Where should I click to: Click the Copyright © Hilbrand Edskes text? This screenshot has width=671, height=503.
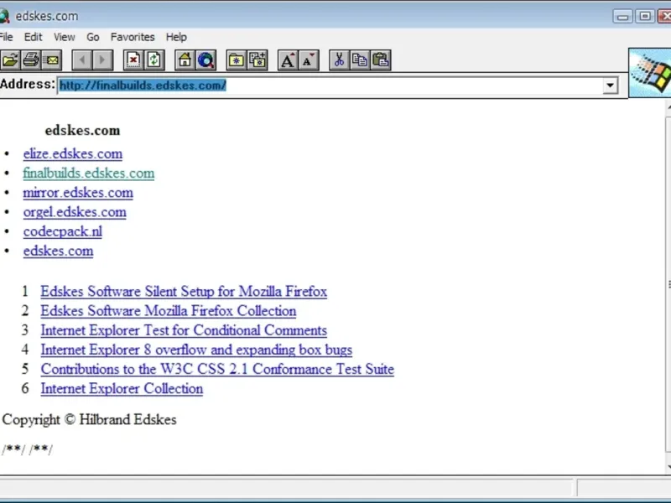(89, 420)
